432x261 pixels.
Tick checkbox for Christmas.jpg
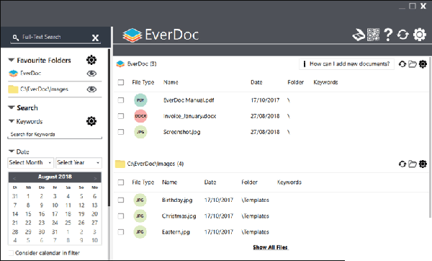point(121,216)
